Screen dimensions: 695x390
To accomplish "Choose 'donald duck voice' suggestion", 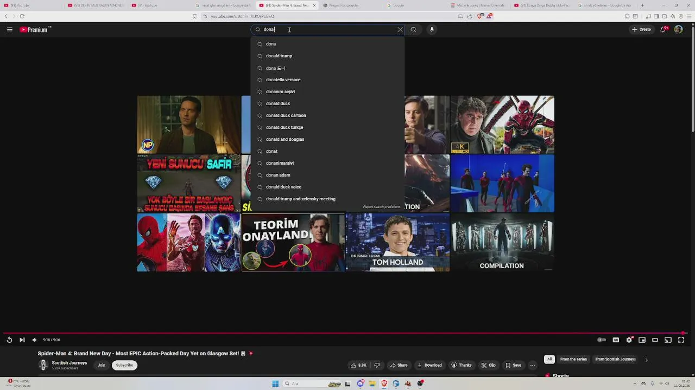I will (327, 187).
